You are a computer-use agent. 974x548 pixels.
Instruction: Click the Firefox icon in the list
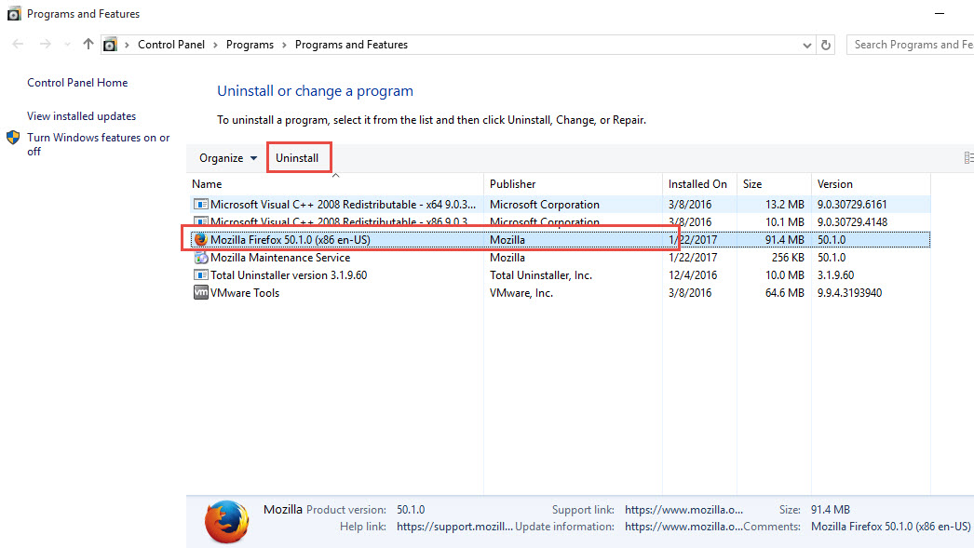(x=200, y=239)
